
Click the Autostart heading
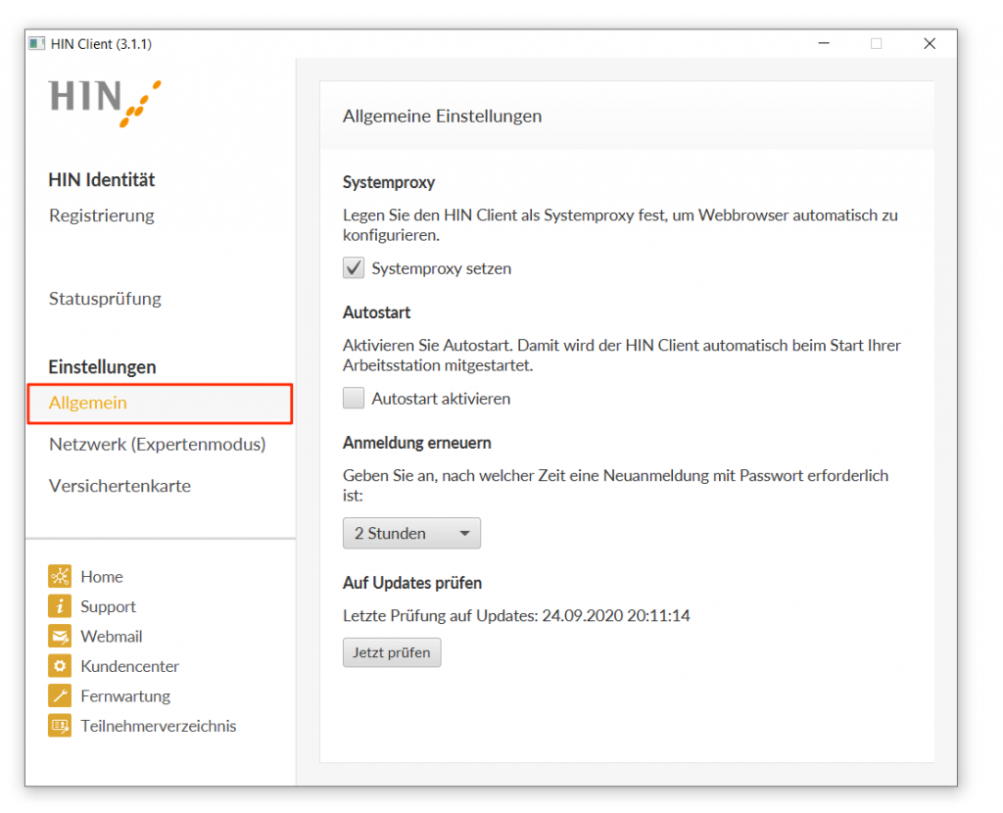(x=377, y=312)
